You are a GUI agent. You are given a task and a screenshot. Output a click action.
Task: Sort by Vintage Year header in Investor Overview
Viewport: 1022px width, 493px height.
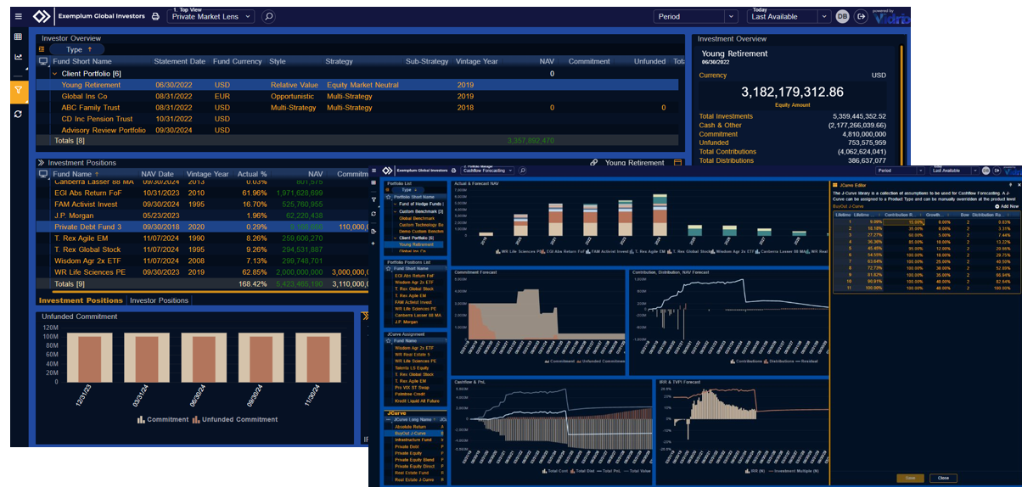(x=477, y=61)
